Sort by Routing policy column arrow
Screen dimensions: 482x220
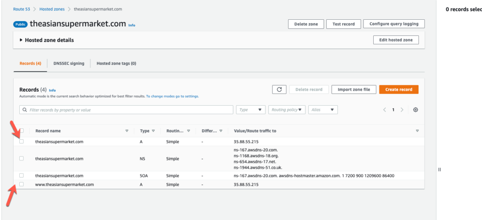pyautogui.click(x=188, y=131)
